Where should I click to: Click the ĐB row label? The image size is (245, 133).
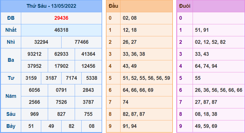[x=11, y=18]
